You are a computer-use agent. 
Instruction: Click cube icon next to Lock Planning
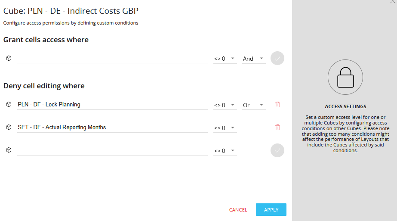[9, 104]
